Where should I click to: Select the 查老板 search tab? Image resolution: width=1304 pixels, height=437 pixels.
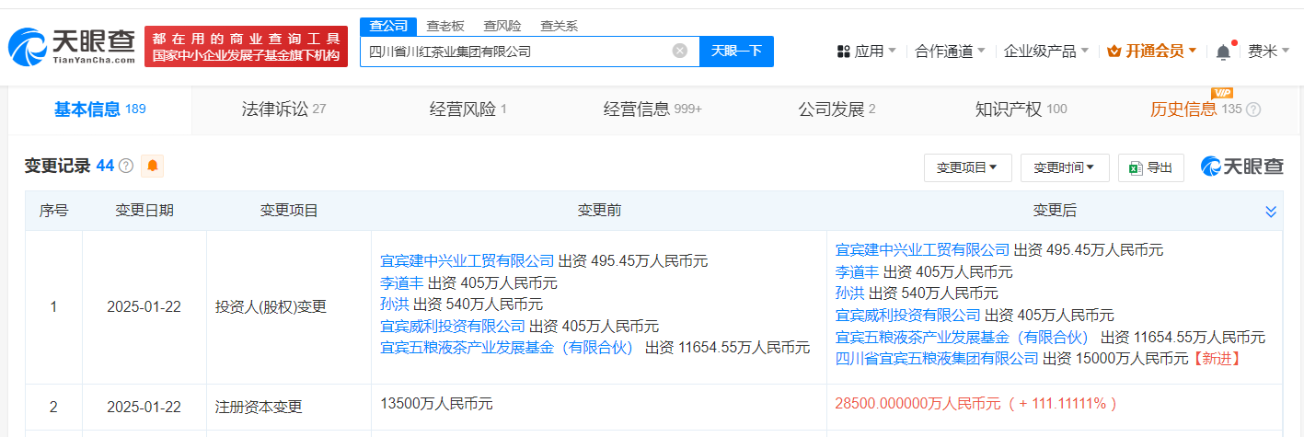coord(445,26)
